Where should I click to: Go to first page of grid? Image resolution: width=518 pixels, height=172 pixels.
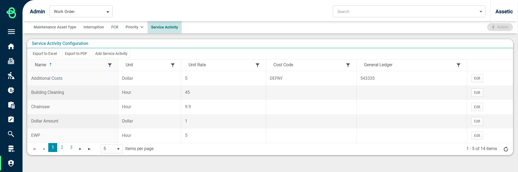pos(34,149)
